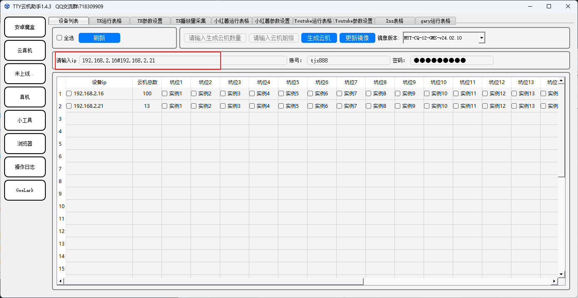Expand the 镜像版本 dropdown list
The width and height of the screenshot is (578, 298).
[481, 38]
